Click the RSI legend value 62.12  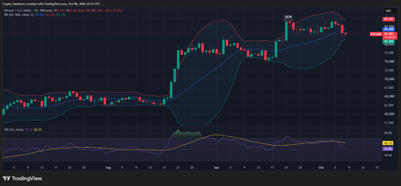point(38,130)
